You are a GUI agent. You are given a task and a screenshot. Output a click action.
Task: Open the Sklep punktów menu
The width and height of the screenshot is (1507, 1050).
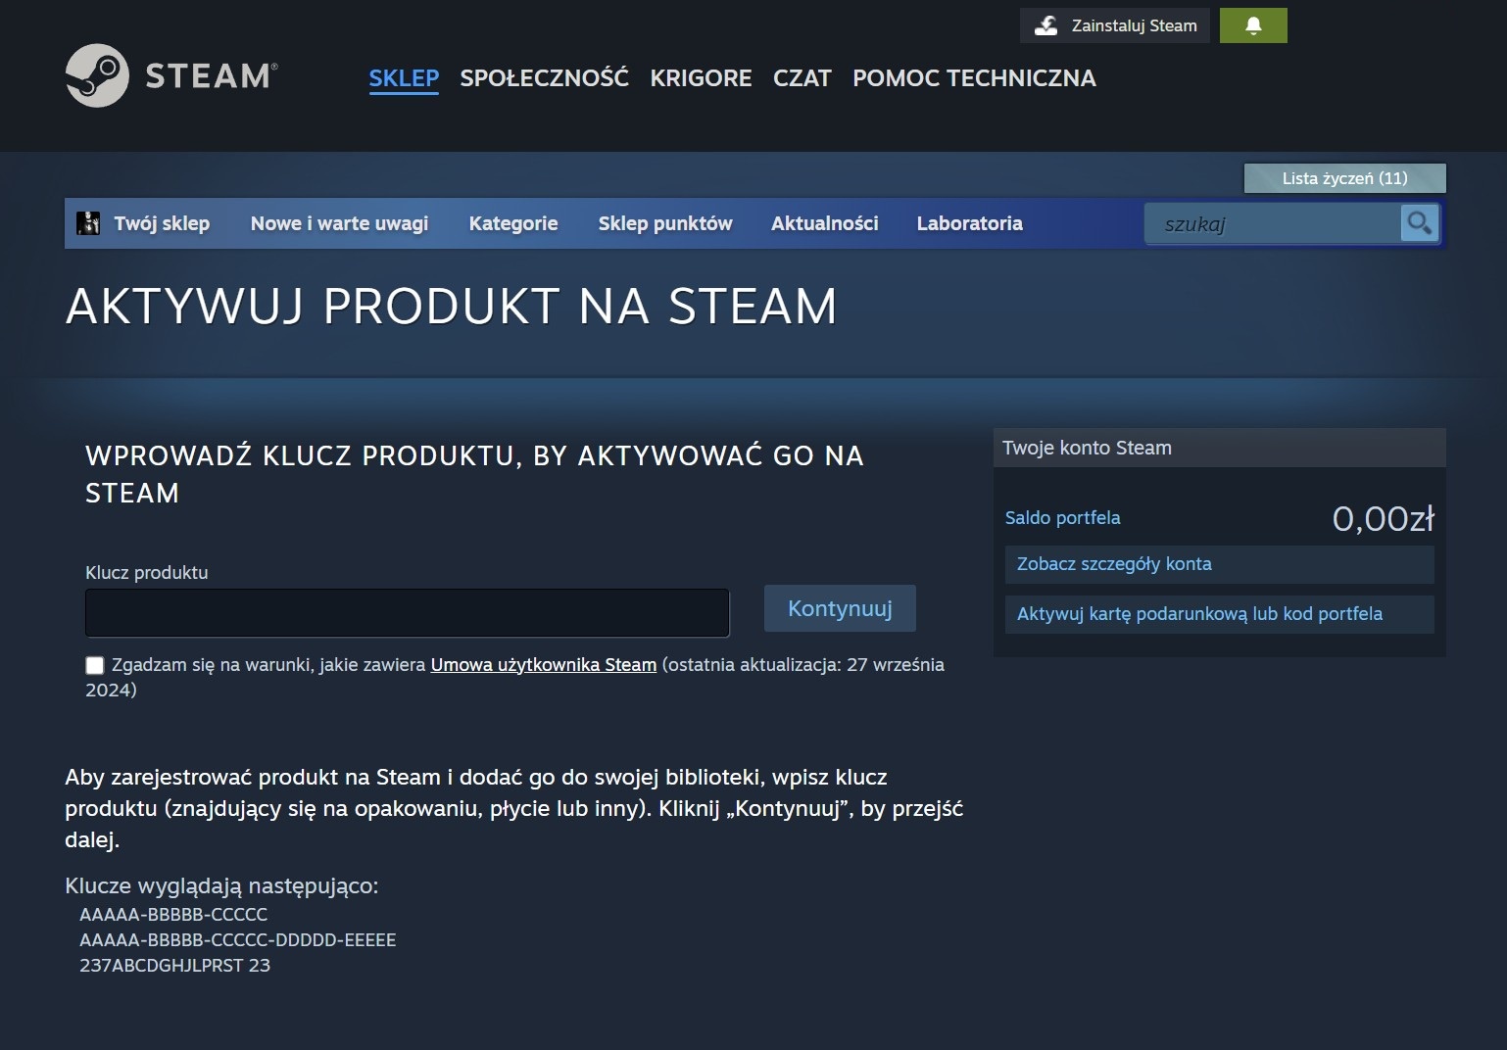(x=664, y=223)
